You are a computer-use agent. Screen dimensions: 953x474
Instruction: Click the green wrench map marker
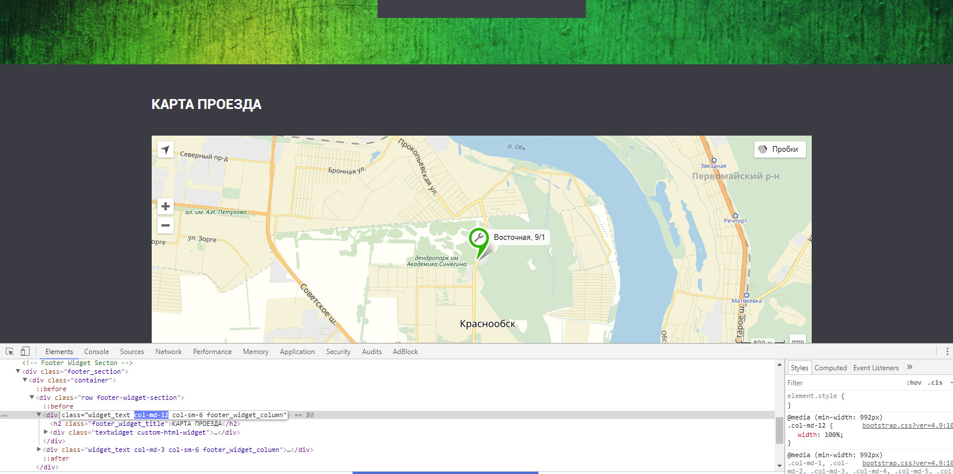(x=479, y=238)
